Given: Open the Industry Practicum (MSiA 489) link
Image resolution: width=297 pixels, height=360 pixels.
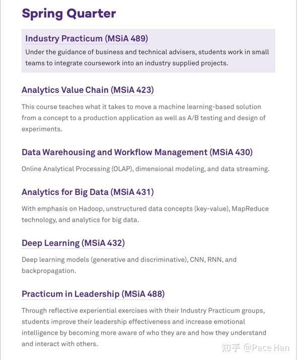Looking at the screenshot, I should pyautogui.click(x=87, y=38).
